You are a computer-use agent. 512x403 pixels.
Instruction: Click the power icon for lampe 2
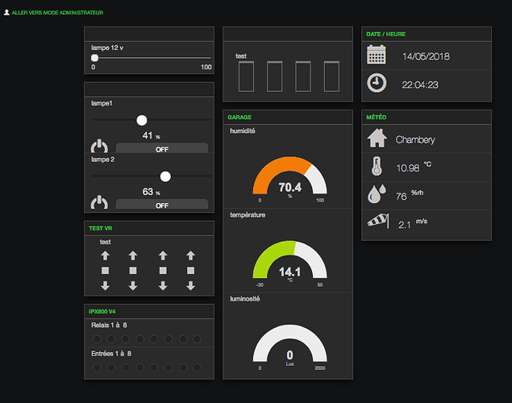(99, 203)
